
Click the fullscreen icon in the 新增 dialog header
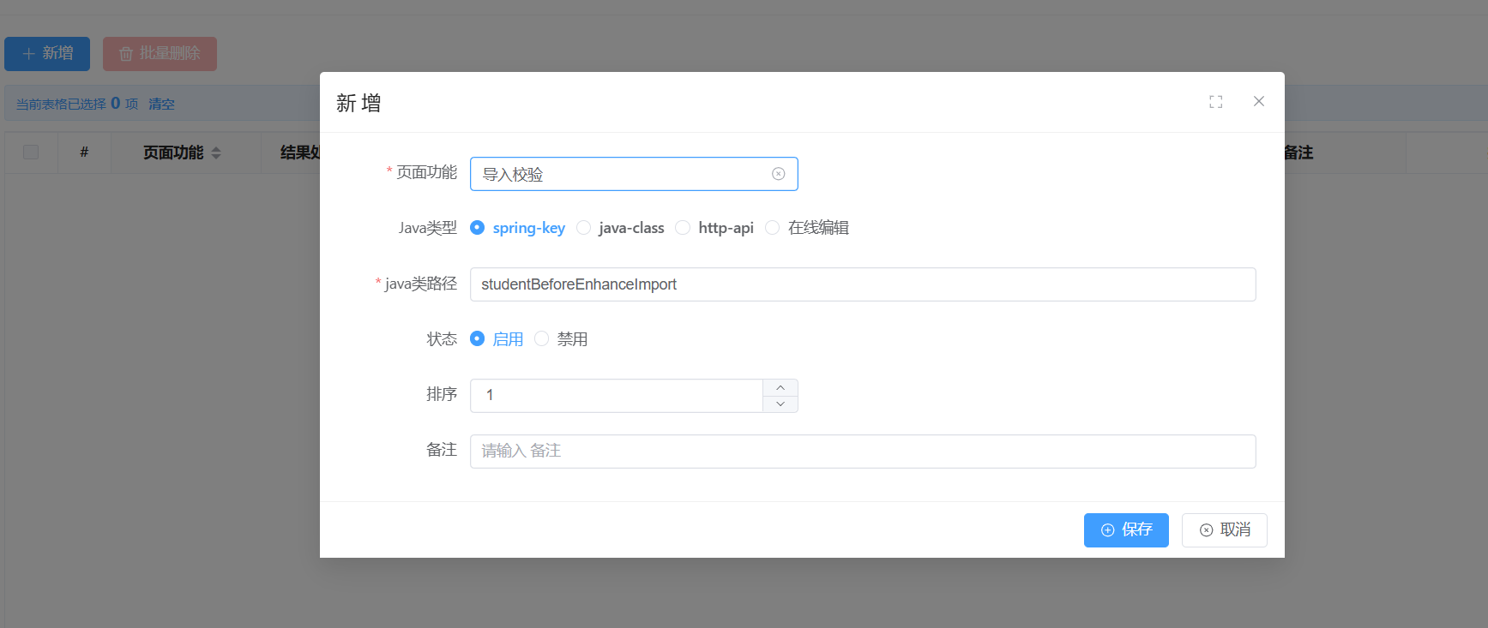[1216, 102]
